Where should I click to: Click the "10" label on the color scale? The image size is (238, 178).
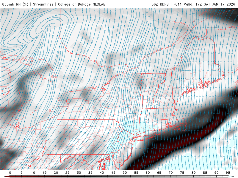click(x=33, y=173)
